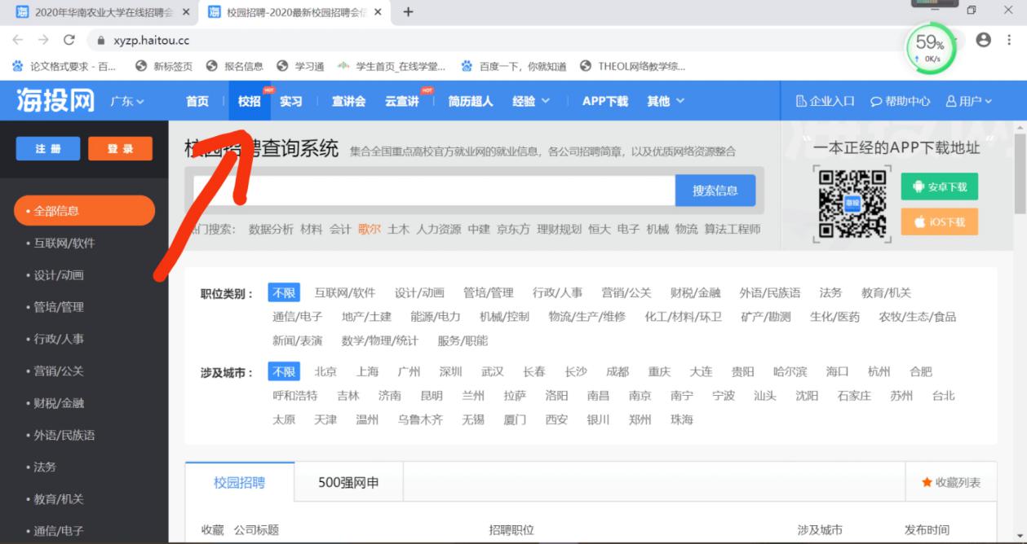Click the 海投网 site logo
The width and height of the screenshot is (1027, 544).
tap(55, 101)
